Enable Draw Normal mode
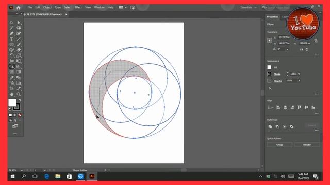 (10, 120)
